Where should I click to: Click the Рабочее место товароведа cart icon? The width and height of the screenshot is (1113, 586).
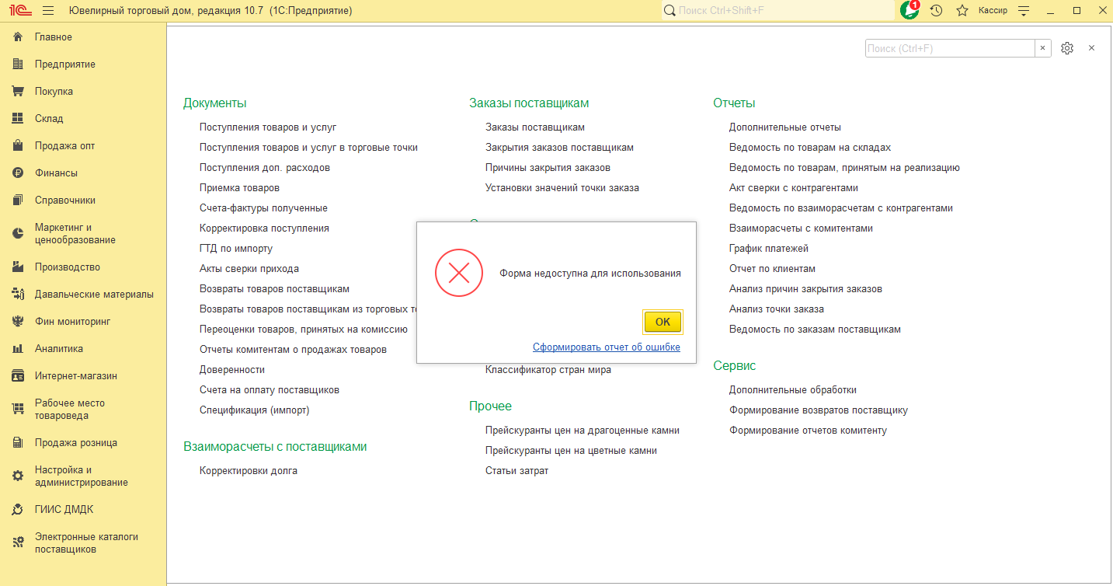coord(18,410)
